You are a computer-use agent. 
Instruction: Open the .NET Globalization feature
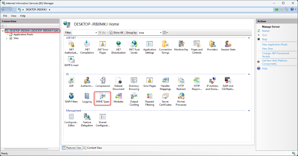pyautogui.click(x=118, y=47)
